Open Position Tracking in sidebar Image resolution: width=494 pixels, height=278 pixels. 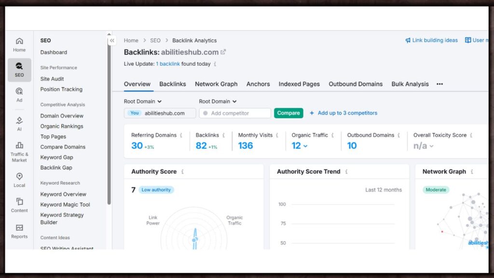click(61, 89)
